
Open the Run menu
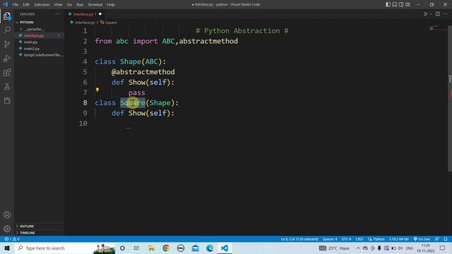tap(80, 4)
